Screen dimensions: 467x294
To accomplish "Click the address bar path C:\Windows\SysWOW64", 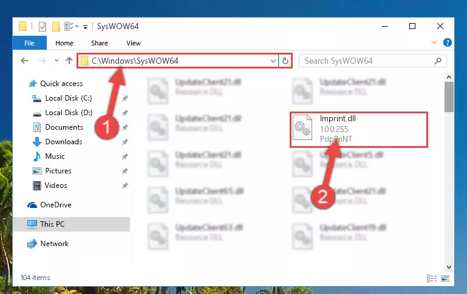I will click(x=135, y=61).
